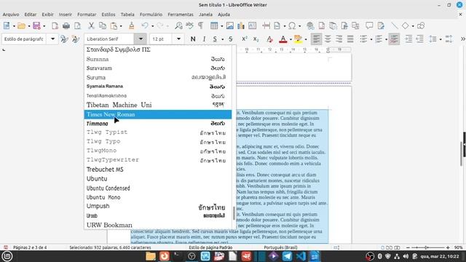The width and height of the screenshot is (466, 262).
Task: Click the font name input field
Action: pos(110,39)
